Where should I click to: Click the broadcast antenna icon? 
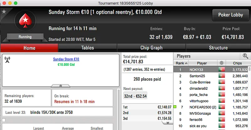coord(7,60)
